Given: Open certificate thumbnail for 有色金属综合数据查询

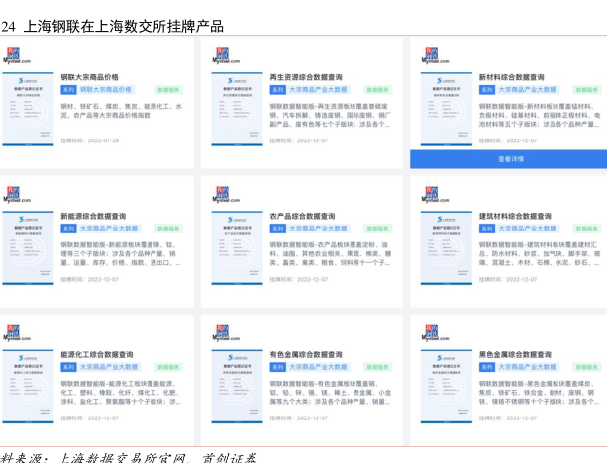Looking at the screenshot, I should (237, 387).
